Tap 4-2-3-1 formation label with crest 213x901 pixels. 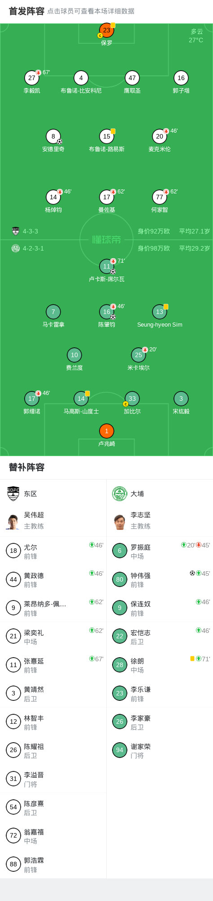click(28, 248)
